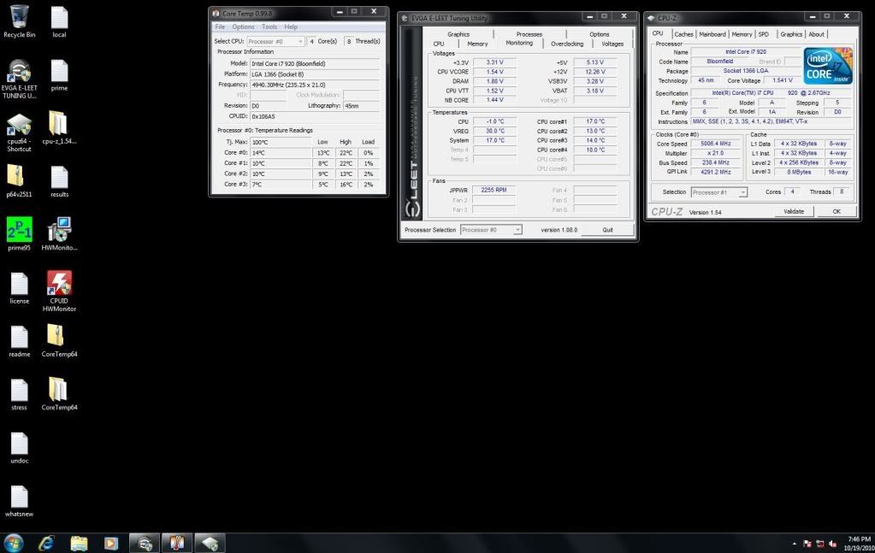Open the File menu in Core Temp
Image resolution: width=875 pixels, height=553 pixels.
pos(220,26)
